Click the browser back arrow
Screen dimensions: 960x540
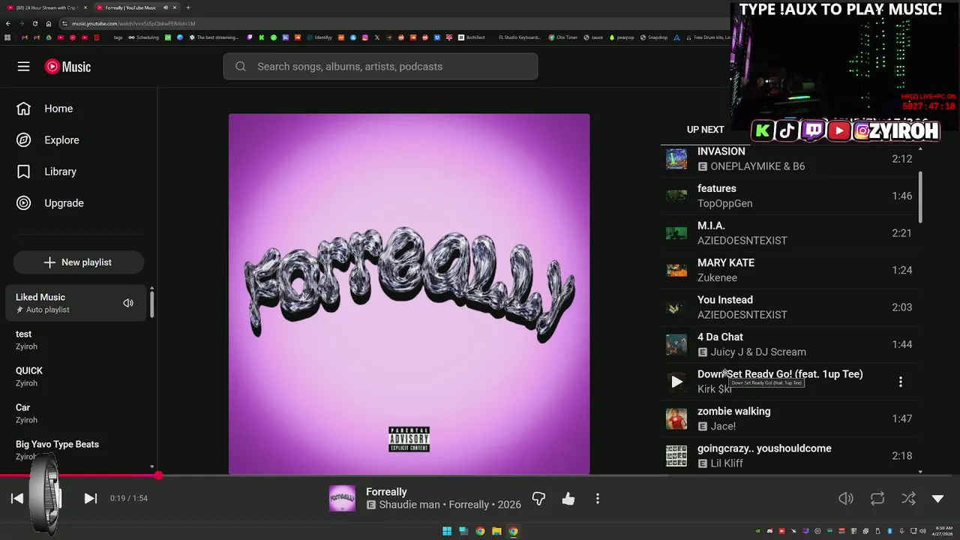[x=7, y=23]
